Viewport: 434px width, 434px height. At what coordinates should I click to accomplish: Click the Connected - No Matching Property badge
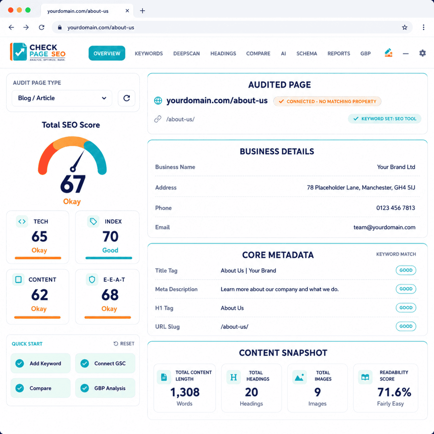point(327,101)
